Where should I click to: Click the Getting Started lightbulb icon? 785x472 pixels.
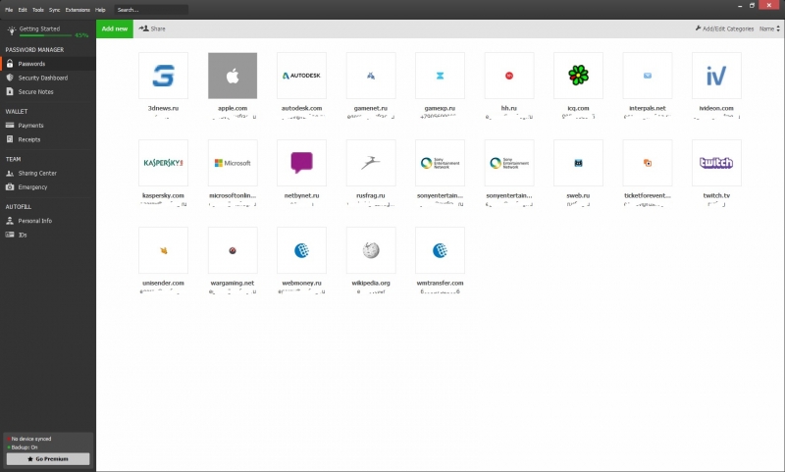pyautogui.click(x=12, y=30)
